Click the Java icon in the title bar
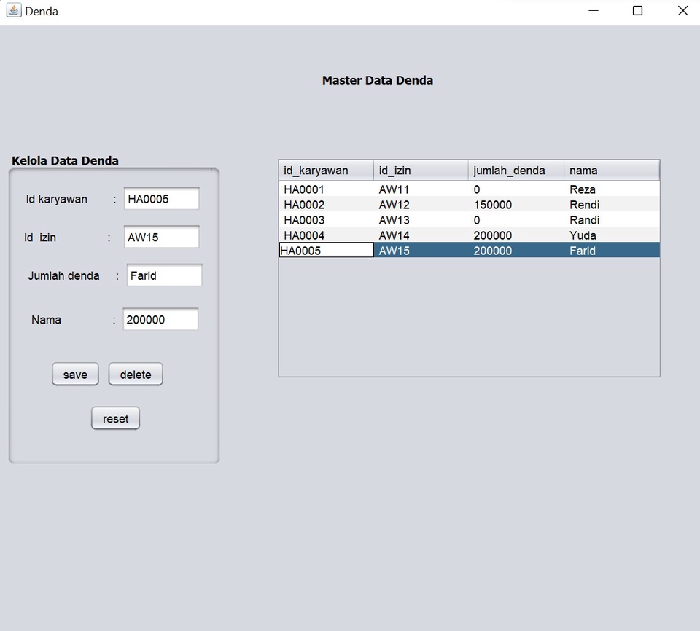The height and width of the screenshot is (631, 700). (x=14, y=11)
